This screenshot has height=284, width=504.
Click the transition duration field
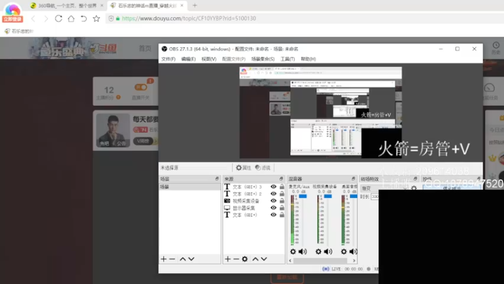pos(375,196)
